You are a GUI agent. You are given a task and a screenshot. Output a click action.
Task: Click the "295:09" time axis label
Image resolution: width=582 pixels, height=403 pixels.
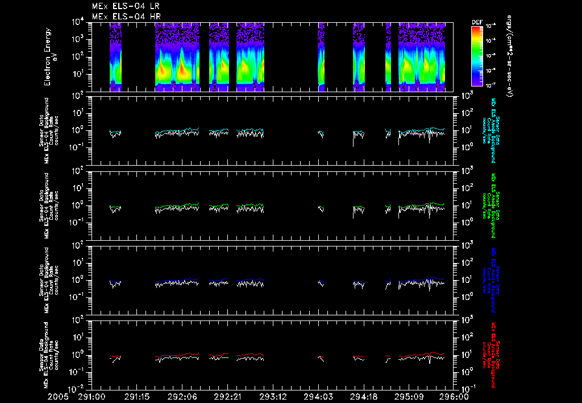(408, 397)
